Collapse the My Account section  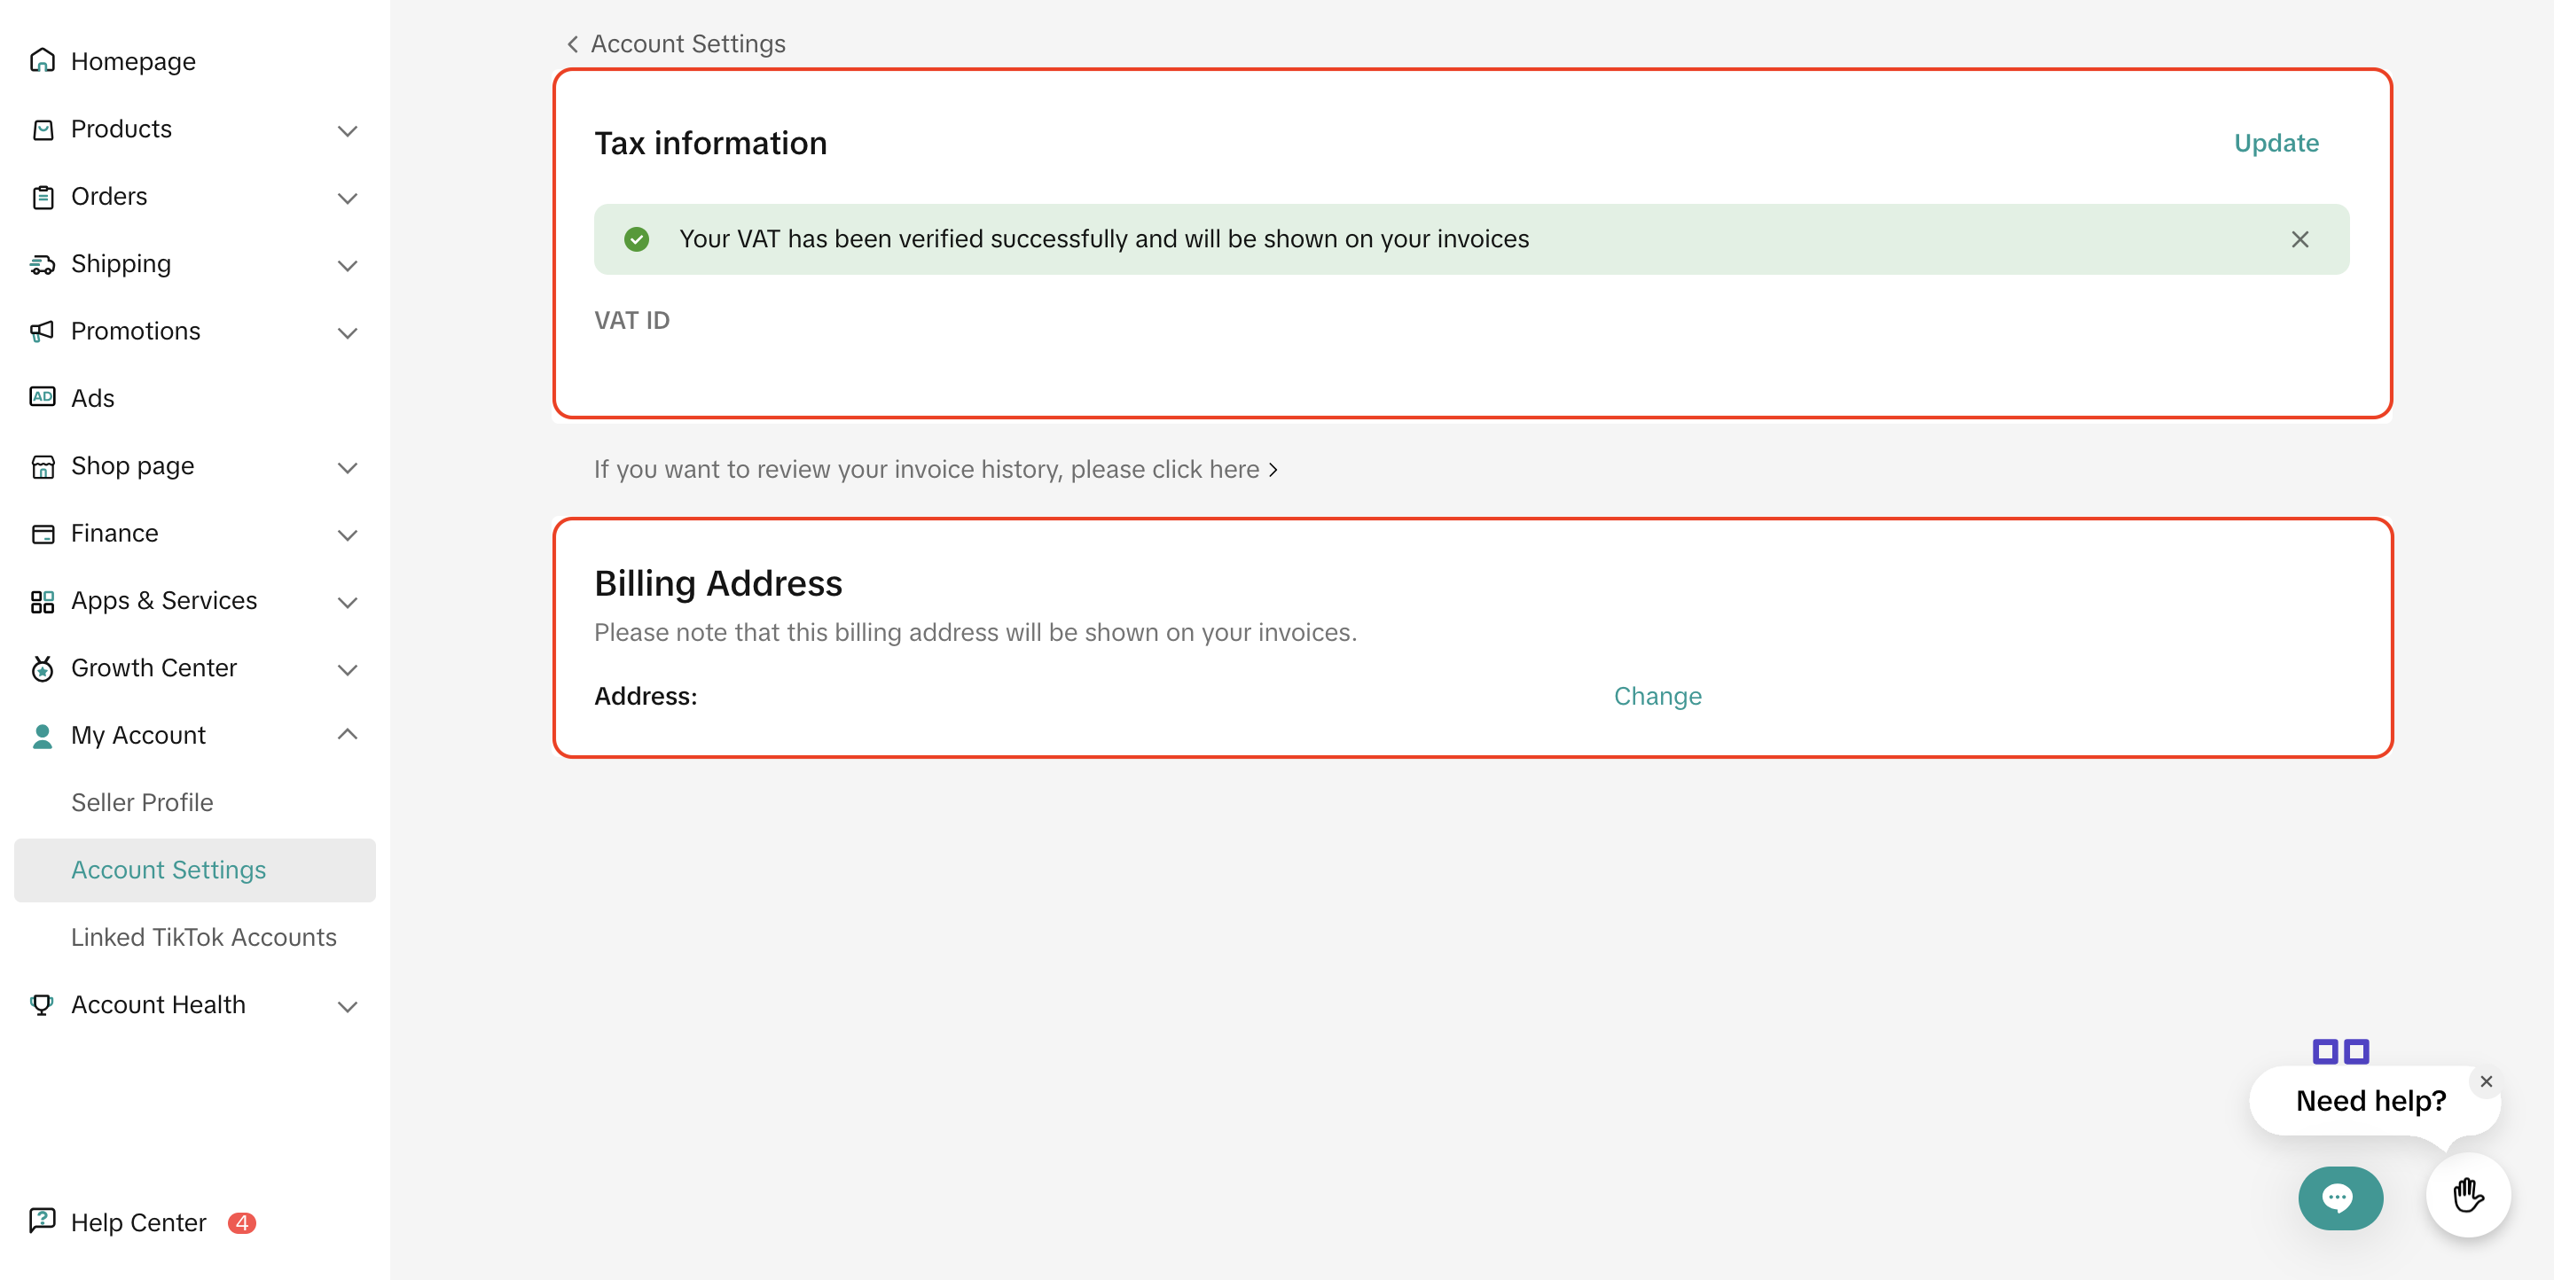click(x=347, y=735)
